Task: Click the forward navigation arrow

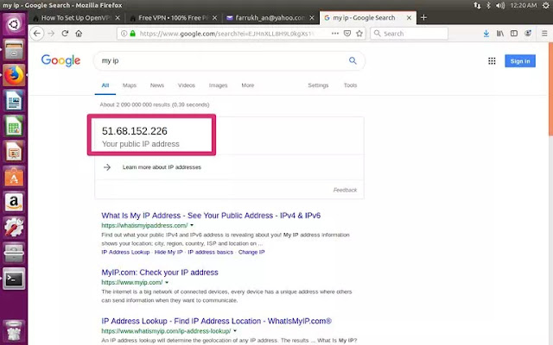Action: 51,34
